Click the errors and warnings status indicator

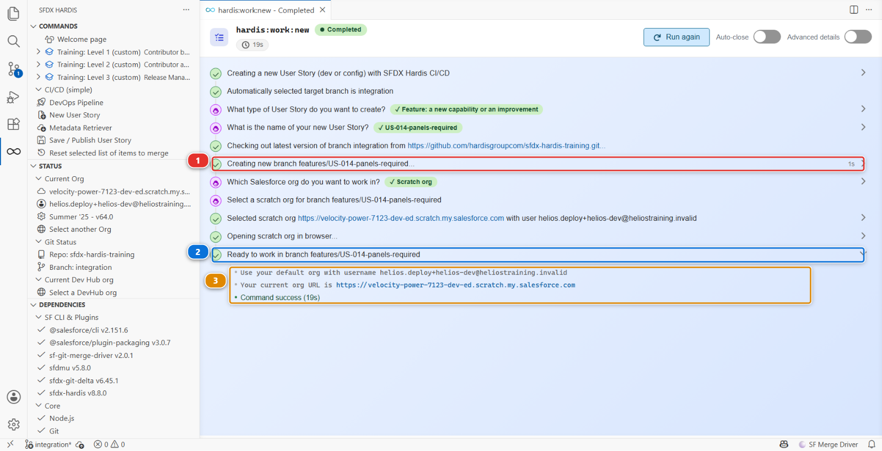(109, 444)
